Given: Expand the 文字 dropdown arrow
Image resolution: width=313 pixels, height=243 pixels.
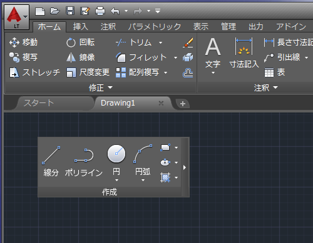Looking at the screenshot, I should point(213,73).
